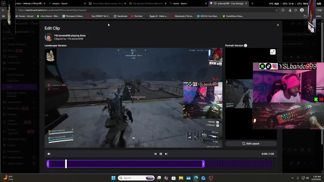
Task: Grab the right trim handle of the clip
Action: [x=203, y=164]
